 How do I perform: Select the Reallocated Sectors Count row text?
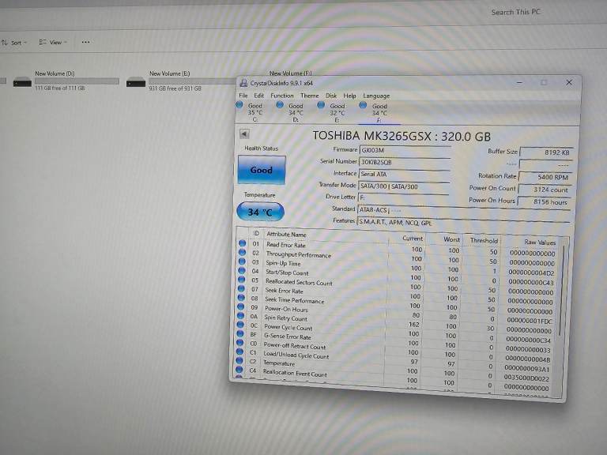(x=299, y=283)
